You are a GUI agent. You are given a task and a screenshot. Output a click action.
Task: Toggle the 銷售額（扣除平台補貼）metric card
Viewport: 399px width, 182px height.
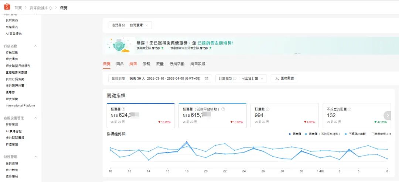click(212, 115)
